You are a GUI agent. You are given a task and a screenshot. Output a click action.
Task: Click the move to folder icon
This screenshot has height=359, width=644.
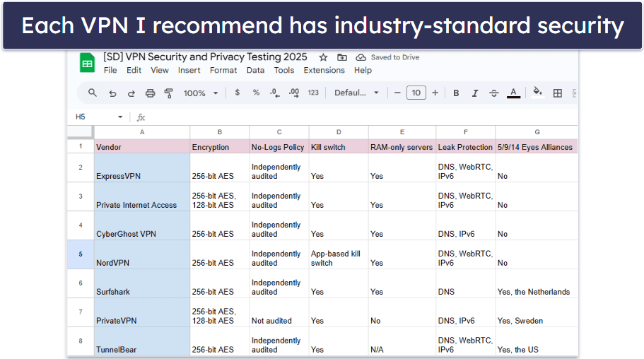342,57
